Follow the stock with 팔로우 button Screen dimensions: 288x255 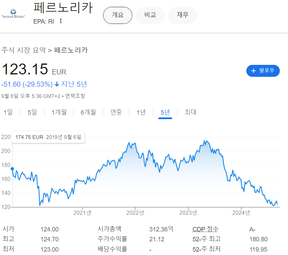point(263,71)
